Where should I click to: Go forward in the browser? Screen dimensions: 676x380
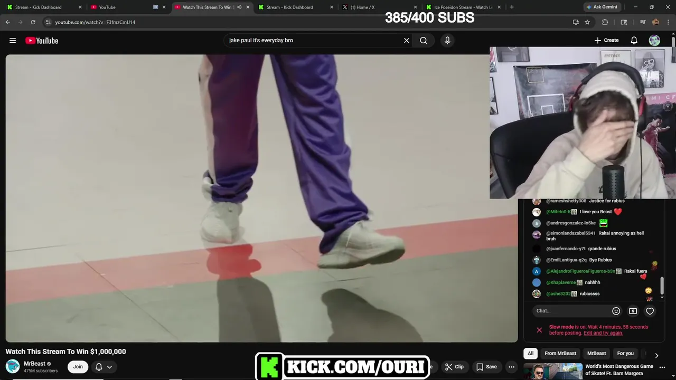(x=20, y=22)
